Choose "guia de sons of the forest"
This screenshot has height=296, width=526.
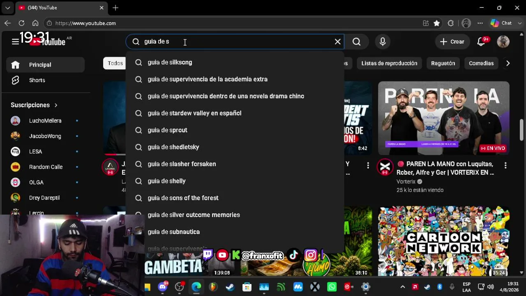tap(235, 198)
